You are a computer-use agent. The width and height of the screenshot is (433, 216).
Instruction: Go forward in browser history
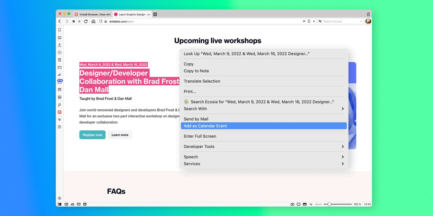pos(67,22)
